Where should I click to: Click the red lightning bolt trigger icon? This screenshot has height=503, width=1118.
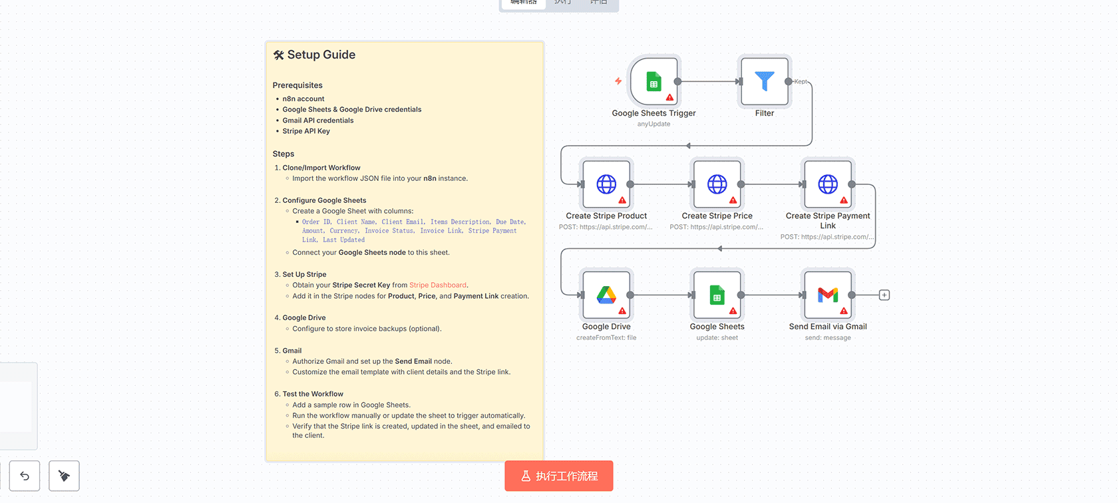[x=618, y=81]
